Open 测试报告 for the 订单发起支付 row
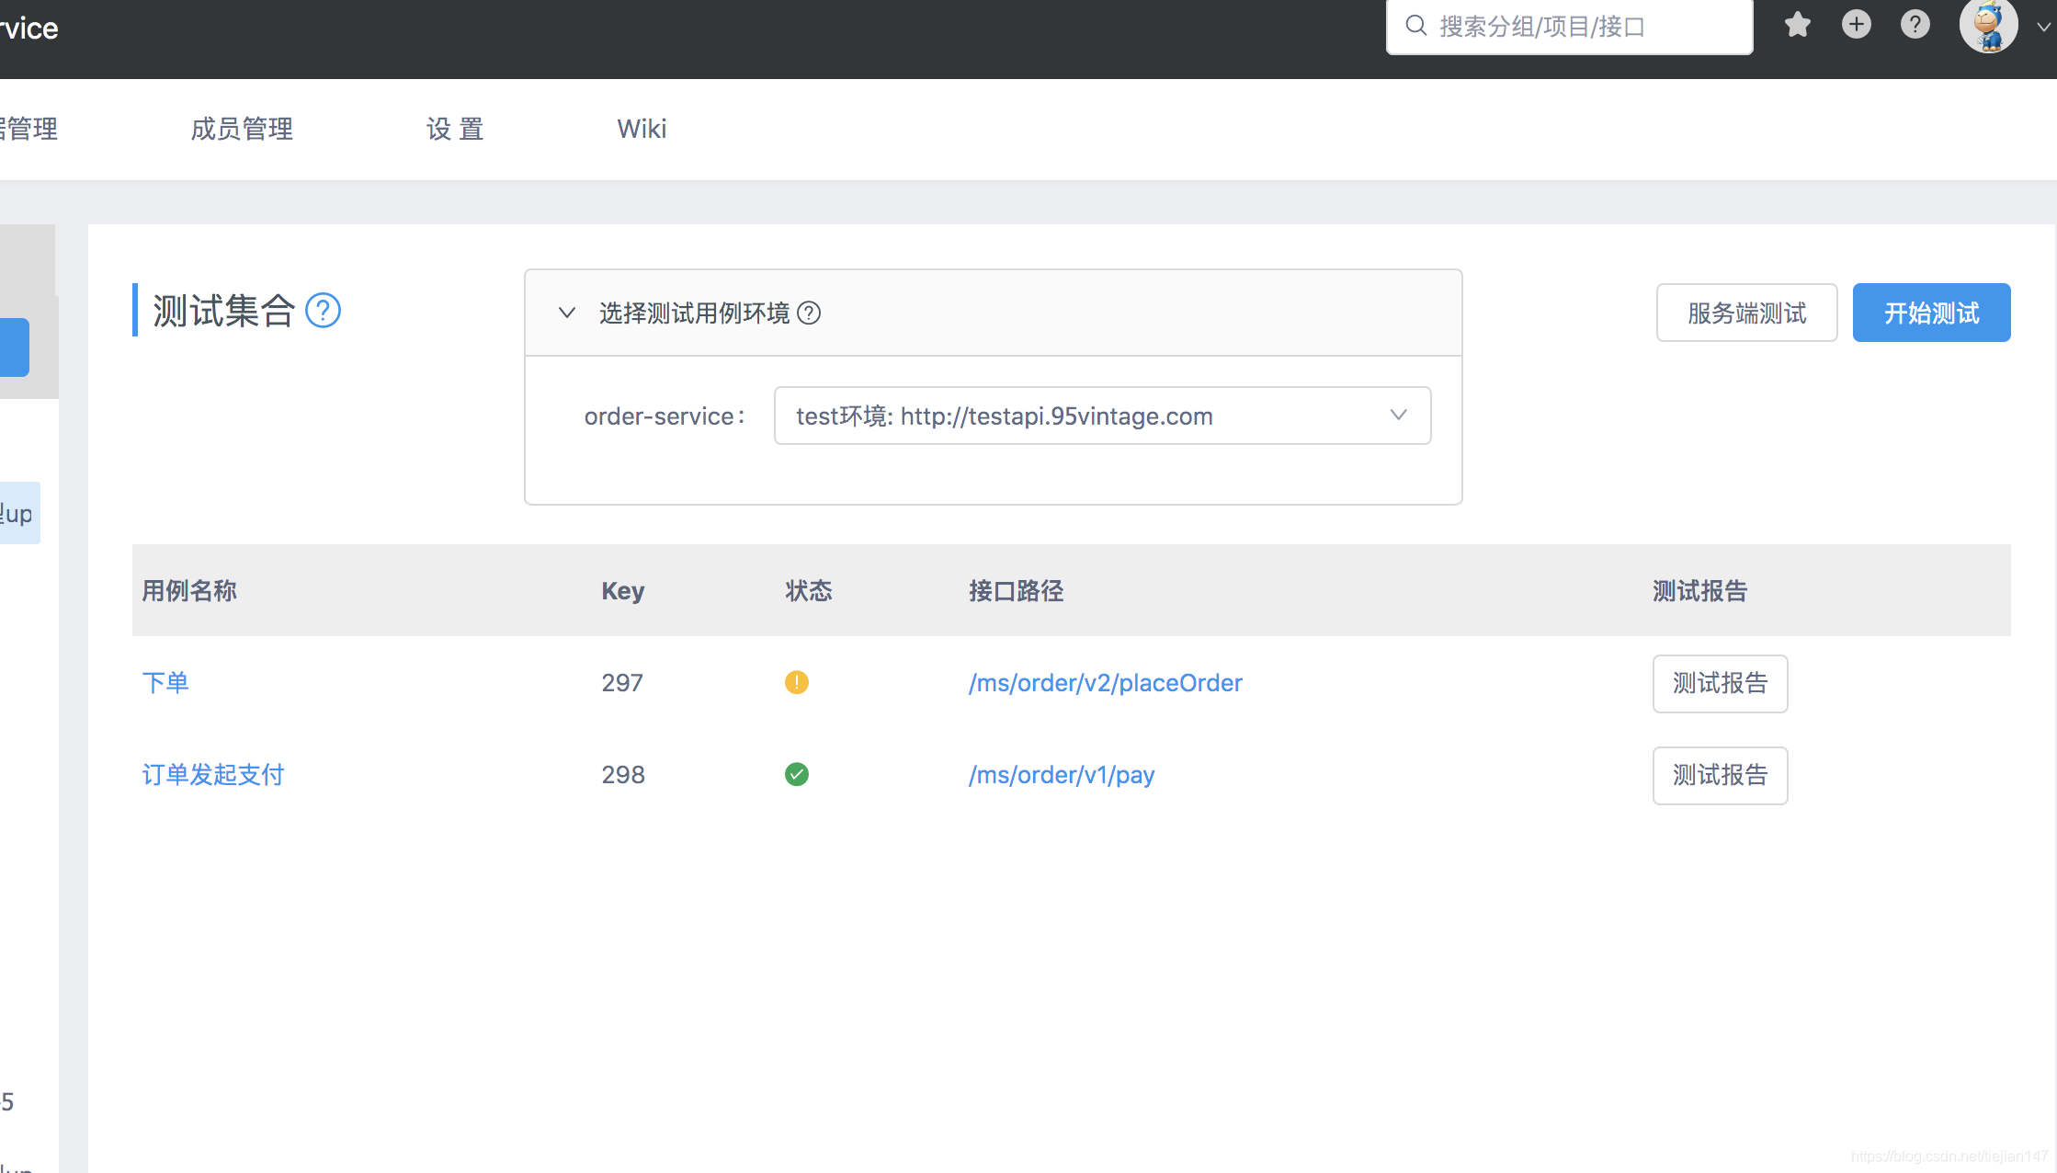Screen dimensions: 2057x1173 click(1720, 775)
